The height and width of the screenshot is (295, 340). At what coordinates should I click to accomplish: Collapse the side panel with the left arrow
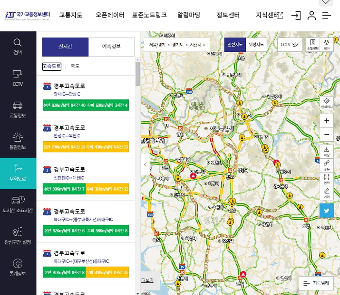click(x=145, y=164)
